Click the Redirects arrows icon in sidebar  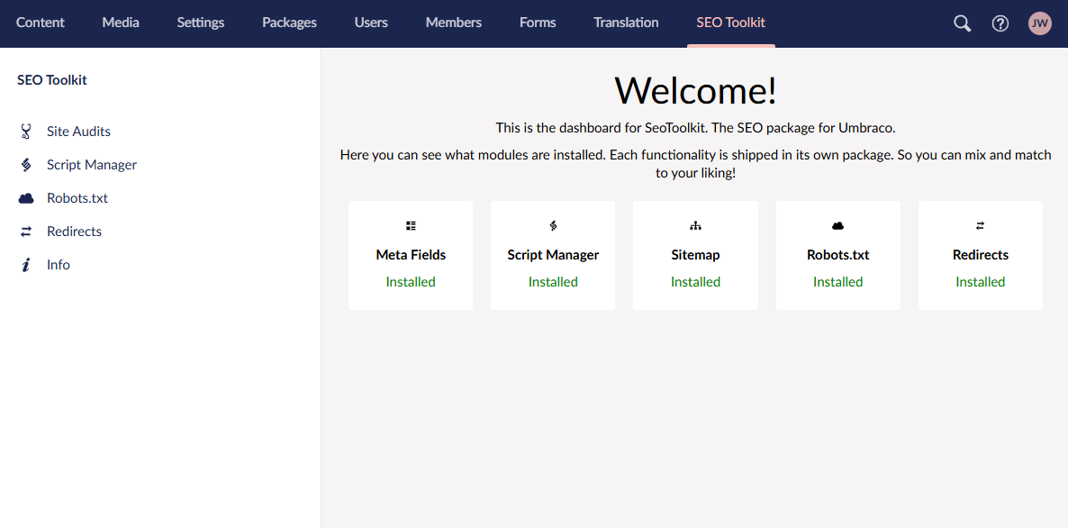click(x=25, y=231)
